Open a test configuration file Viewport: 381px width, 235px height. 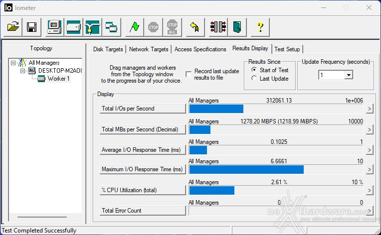tap(13, 27)
